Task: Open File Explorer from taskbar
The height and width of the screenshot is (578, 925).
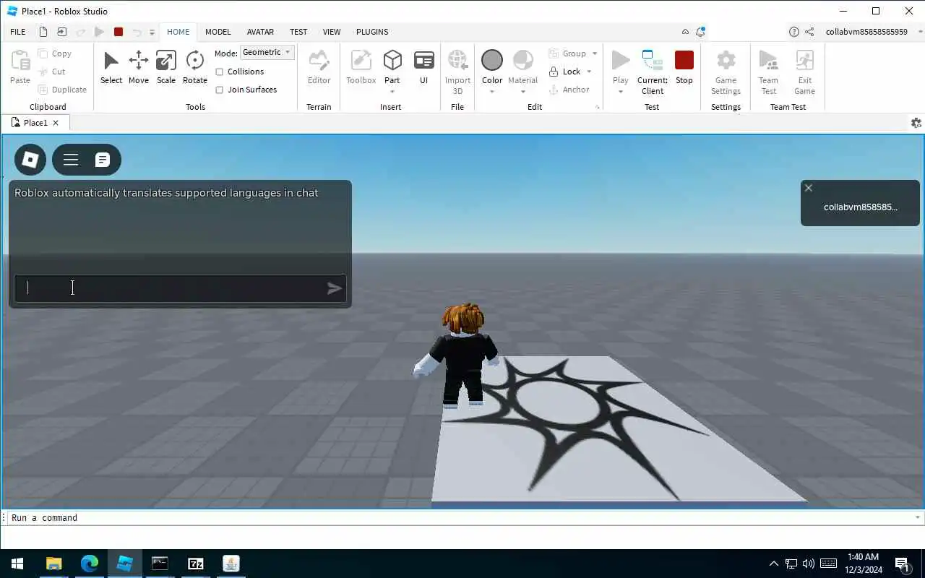Action: point(54,564)
